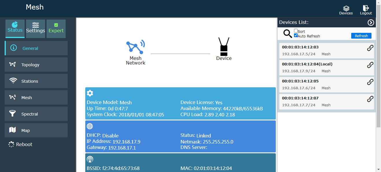This screenshot has width=381, height=172.
Task: Open the Topology menu item
Action: (36, 65)
